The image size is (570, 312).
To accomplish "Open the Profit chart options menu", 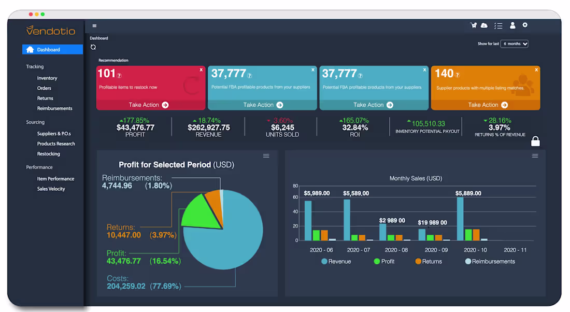I will (266, 155).
